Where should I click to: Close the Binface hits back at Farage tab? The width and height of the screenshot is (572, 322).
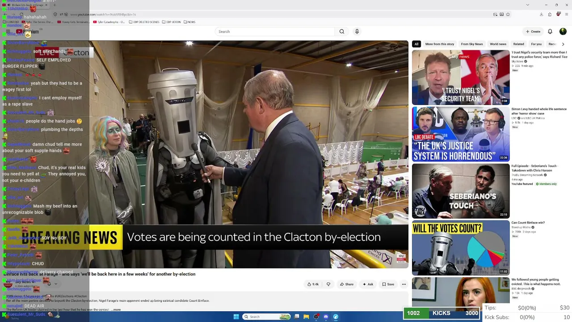click(46, 5)
